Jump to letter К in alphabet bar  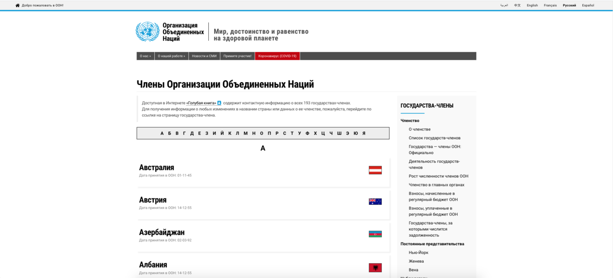pyautogui.click(x=230, y=133)
